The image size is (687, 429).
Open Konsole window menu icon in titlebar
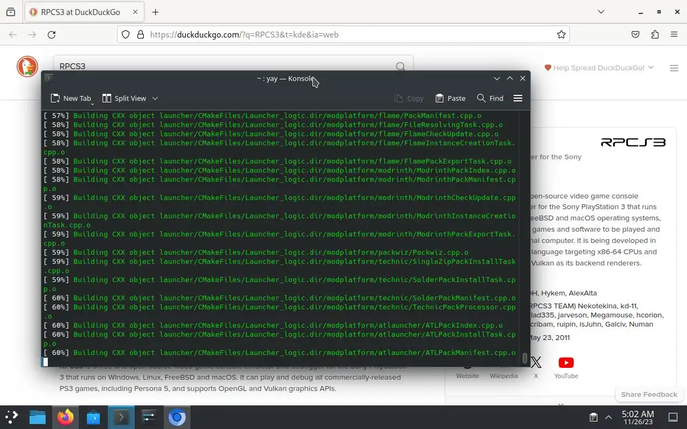(48, 78)
